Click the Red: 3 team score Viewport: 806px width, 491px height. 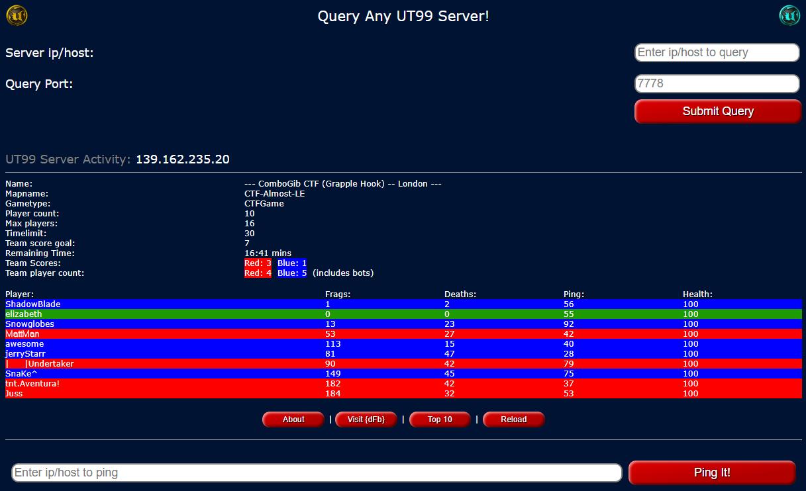(x=258, y=263)
